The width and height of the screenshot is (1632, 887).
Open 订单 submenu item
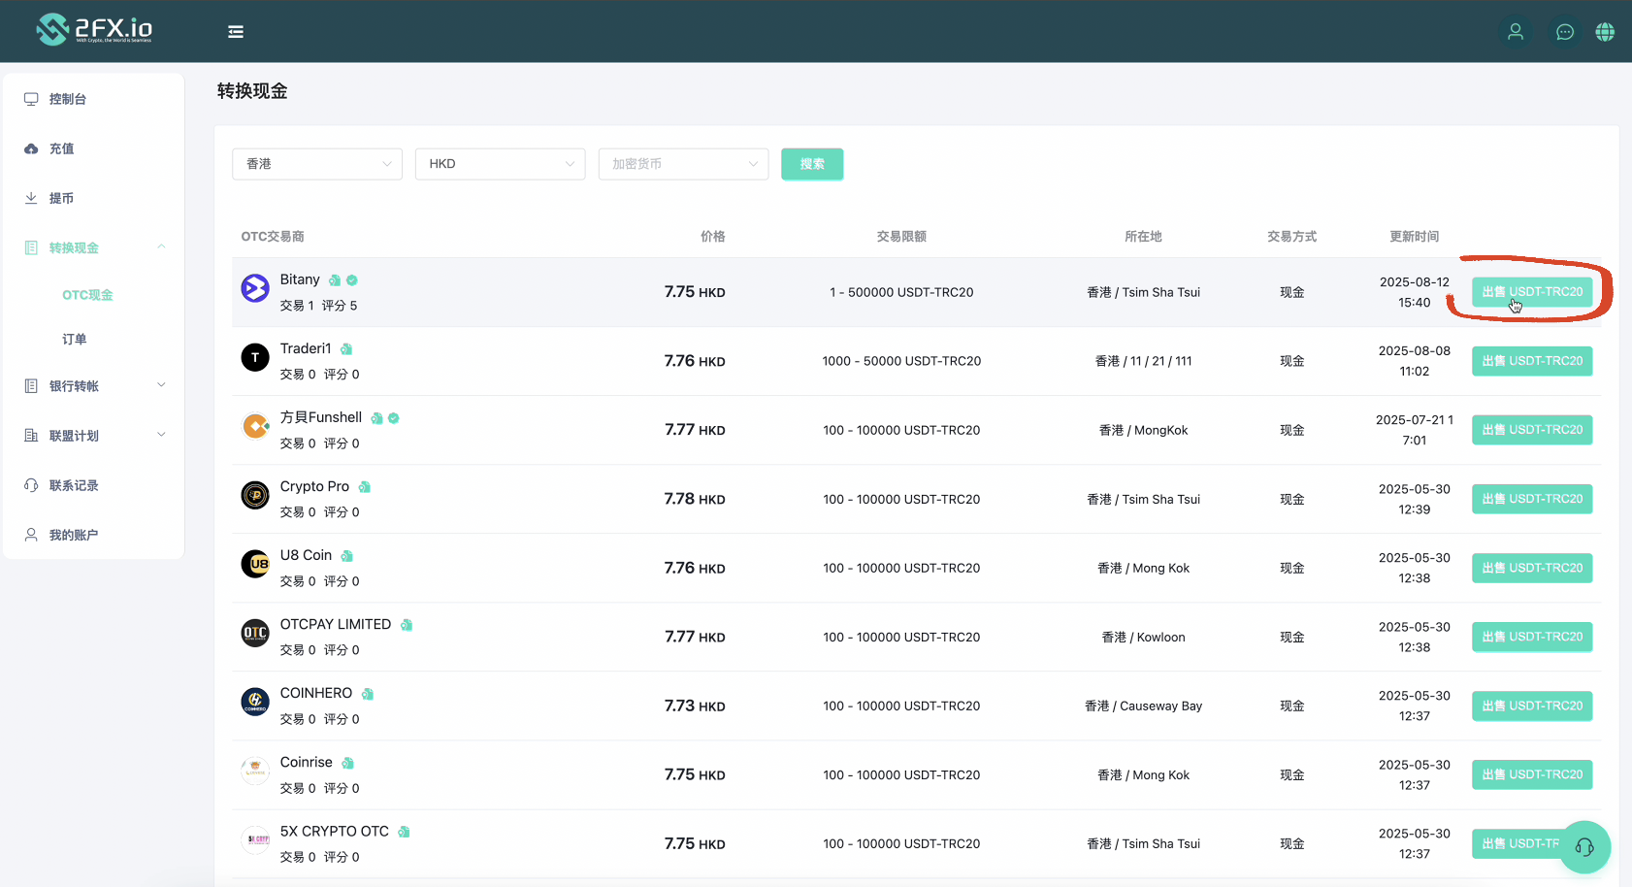[75, 339]
